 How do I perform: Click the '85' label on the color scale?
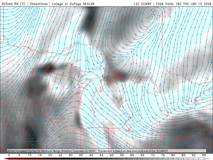click(x=183, y=155)
